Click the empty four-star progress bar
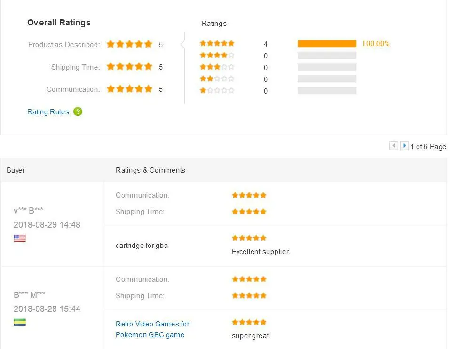The width and height of the screenshot is (450, 349). (x=327, y=56)
